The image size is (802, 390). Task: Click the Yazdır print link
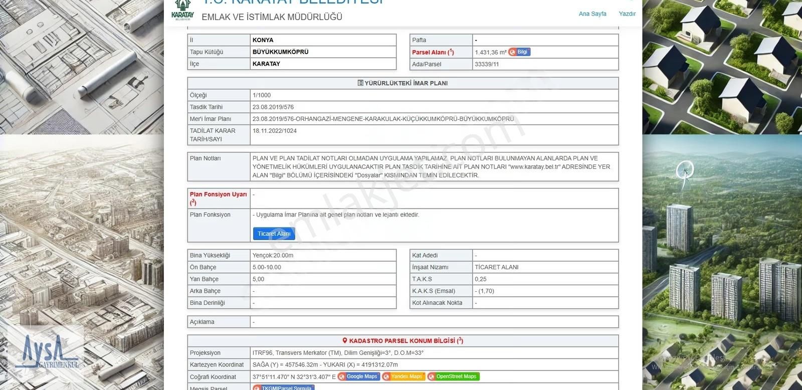click(x=627, y=14)
